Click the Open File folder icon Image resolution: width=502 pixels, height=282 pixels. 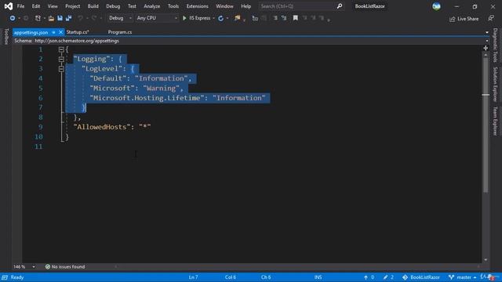(x=51, y=19)
